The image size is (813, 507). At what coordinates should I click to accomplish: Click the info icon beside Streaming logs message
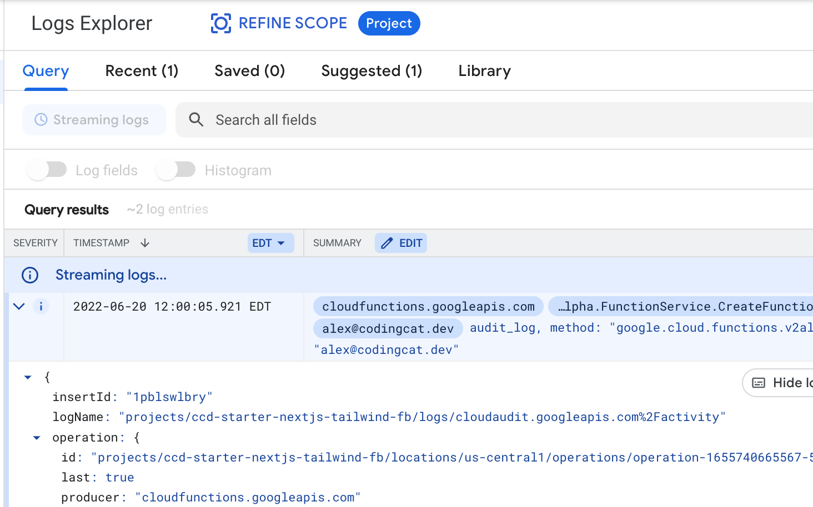tap(30, 275)
